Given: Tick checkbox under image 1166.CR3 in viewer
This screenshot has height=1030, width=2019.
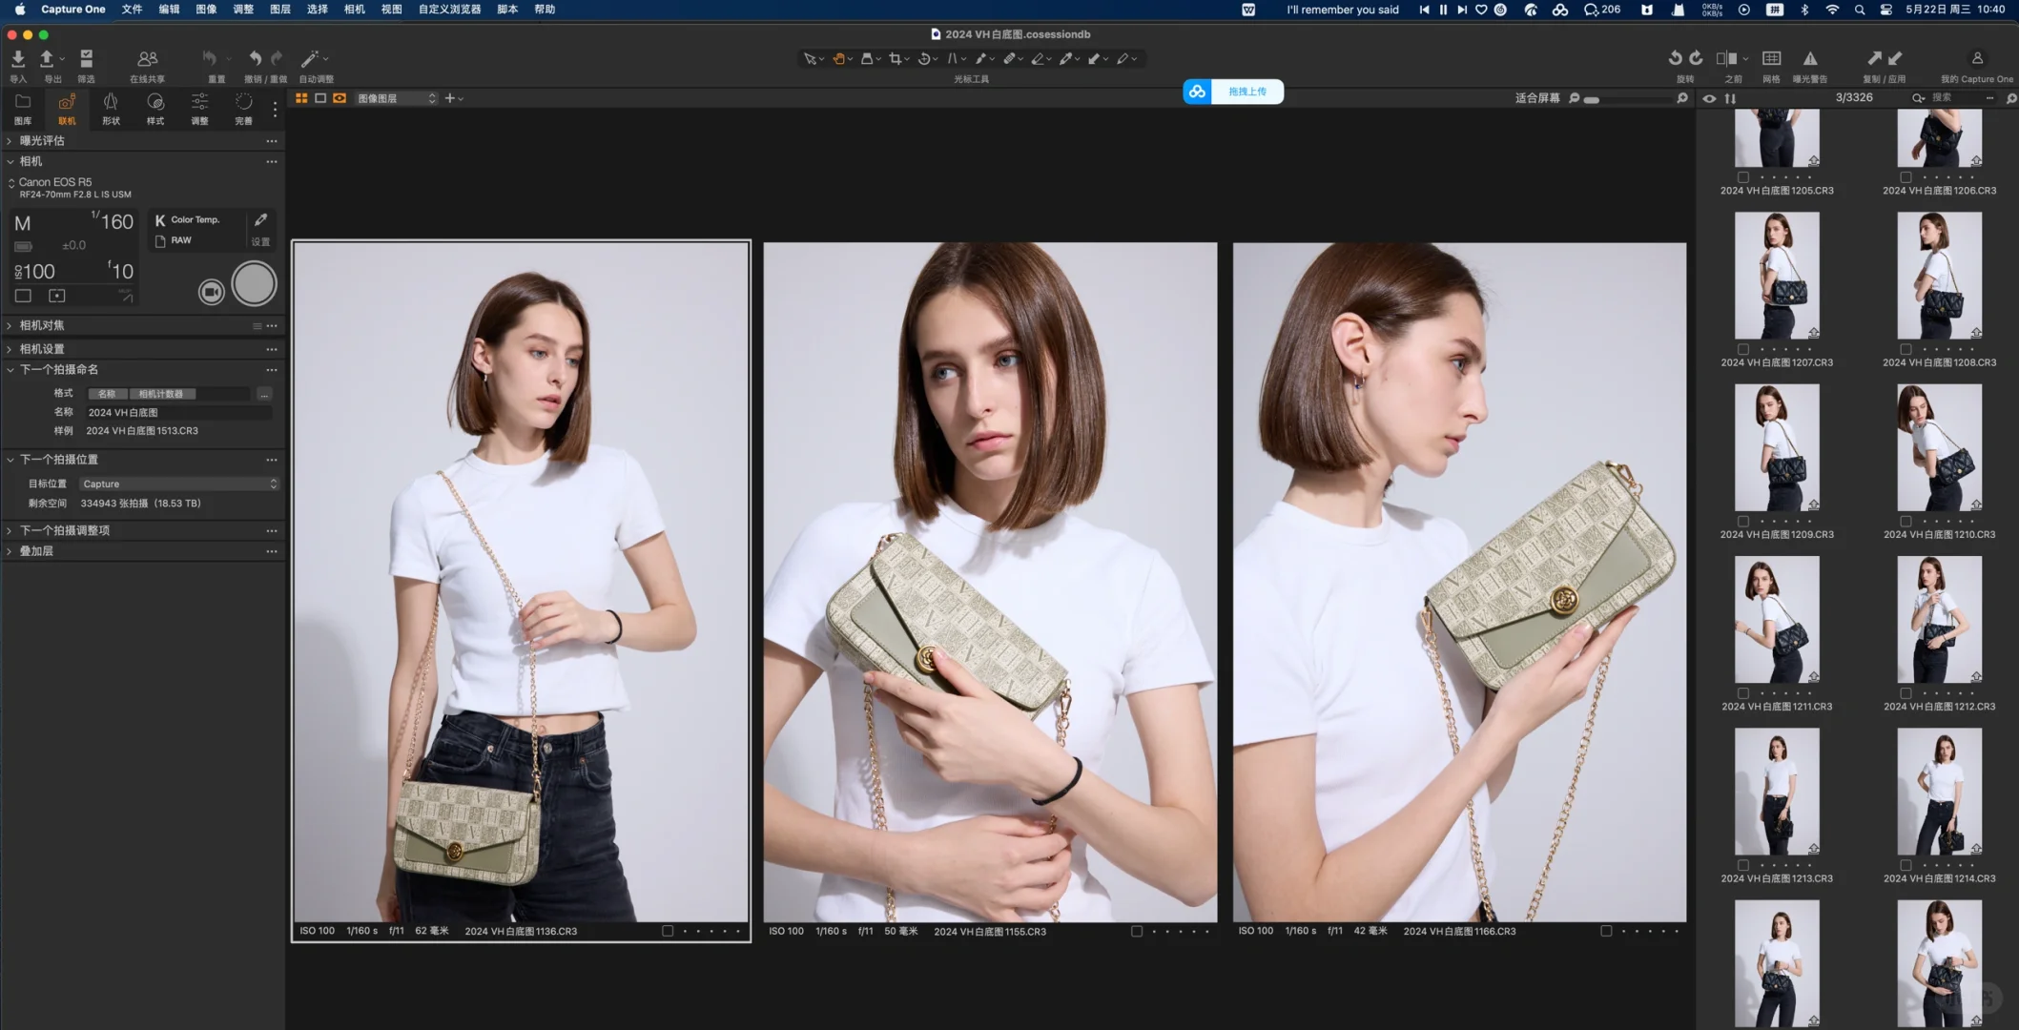Looking at the screenshot, I should (1606, 931).
